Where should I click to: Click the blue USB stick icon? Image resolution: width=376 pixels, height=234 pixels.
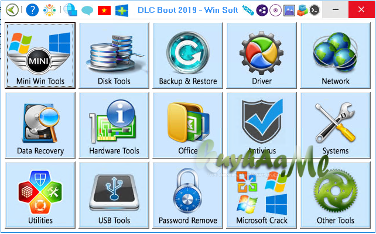[248, 10]
